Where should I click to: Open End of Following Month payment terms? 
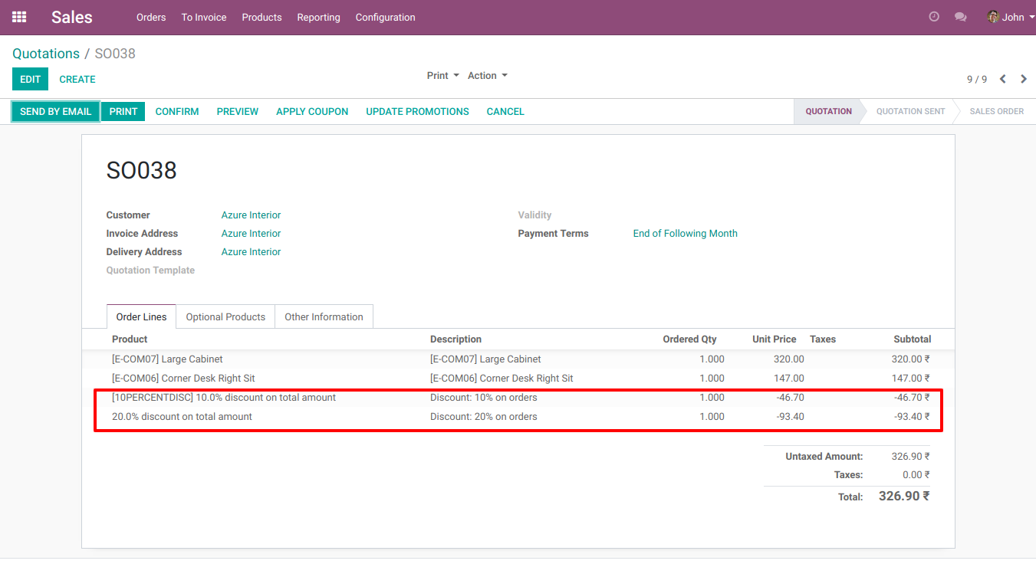(x=685, y=234)
